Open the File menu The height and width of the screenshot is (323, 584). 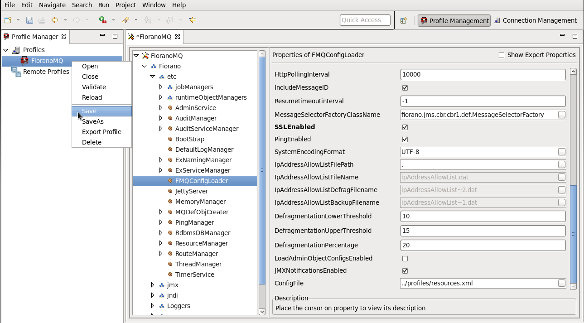[x=10, y=5]
